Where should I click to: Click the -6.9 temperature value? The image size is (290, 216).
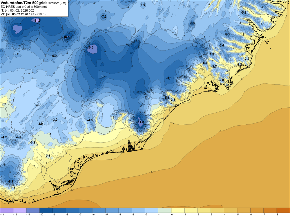click(54, 56)
